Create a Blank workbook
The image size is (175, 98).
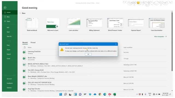pos(32,24)
